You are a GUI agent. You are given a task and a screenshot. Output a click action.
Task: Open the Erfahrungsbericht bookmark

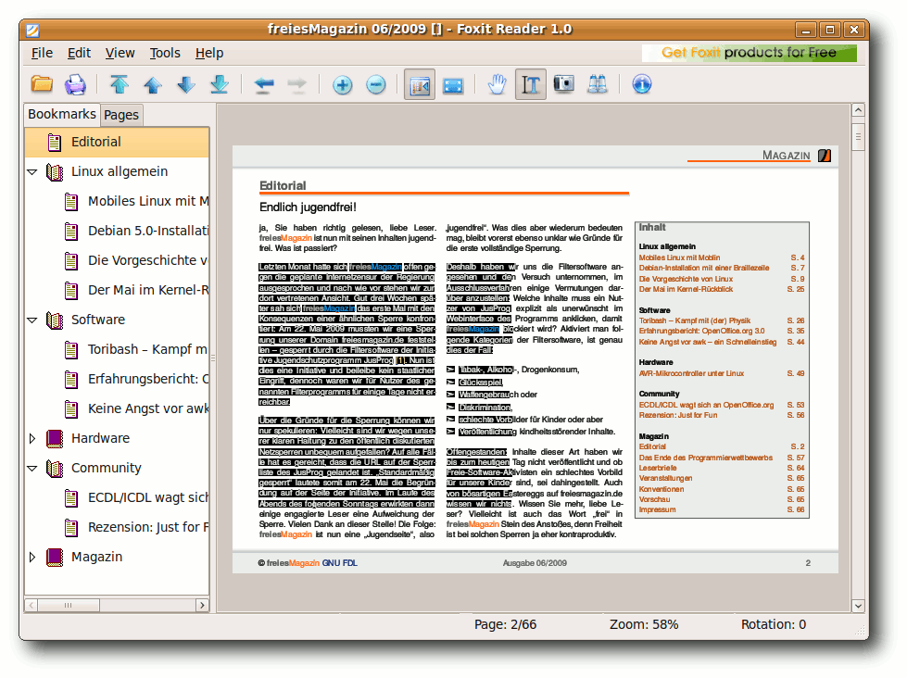point(148,379)
